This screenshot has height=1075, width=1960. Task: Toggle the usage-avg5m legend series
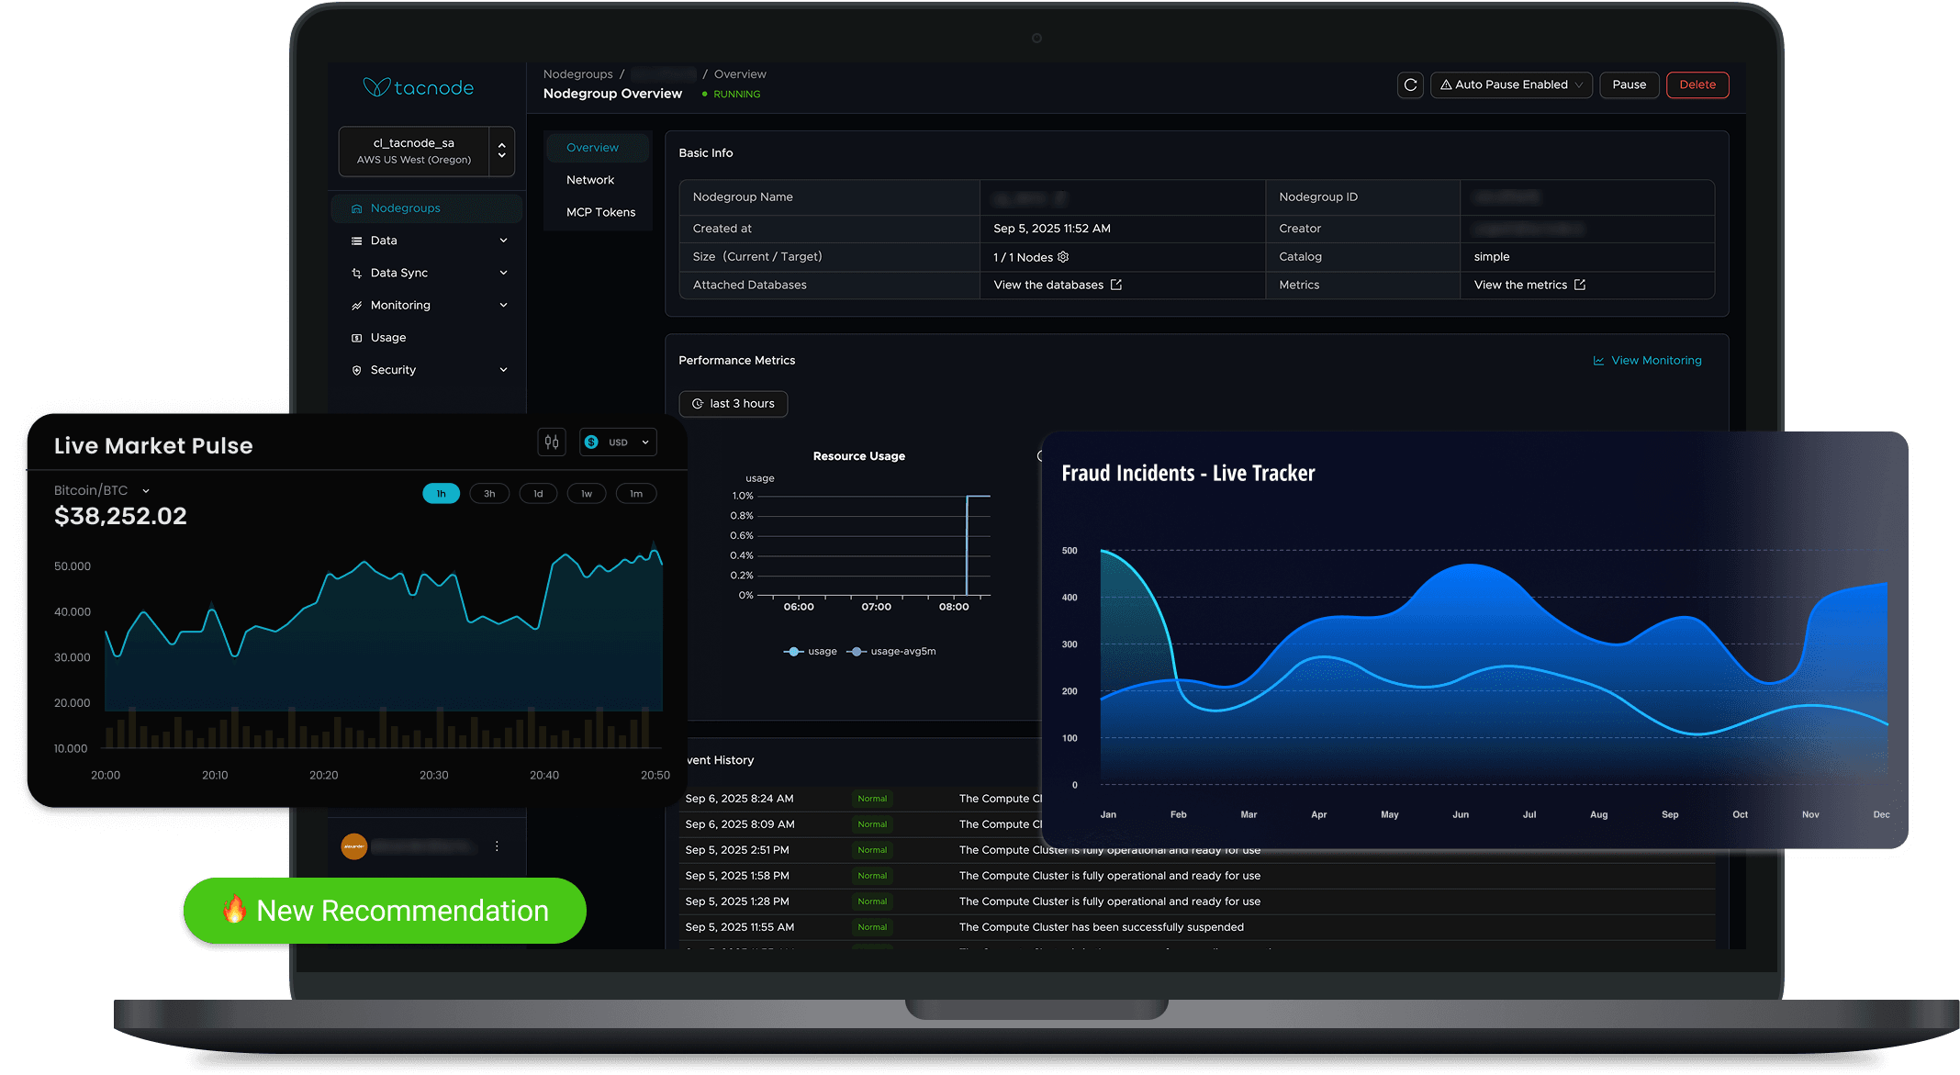click(892, 652)
